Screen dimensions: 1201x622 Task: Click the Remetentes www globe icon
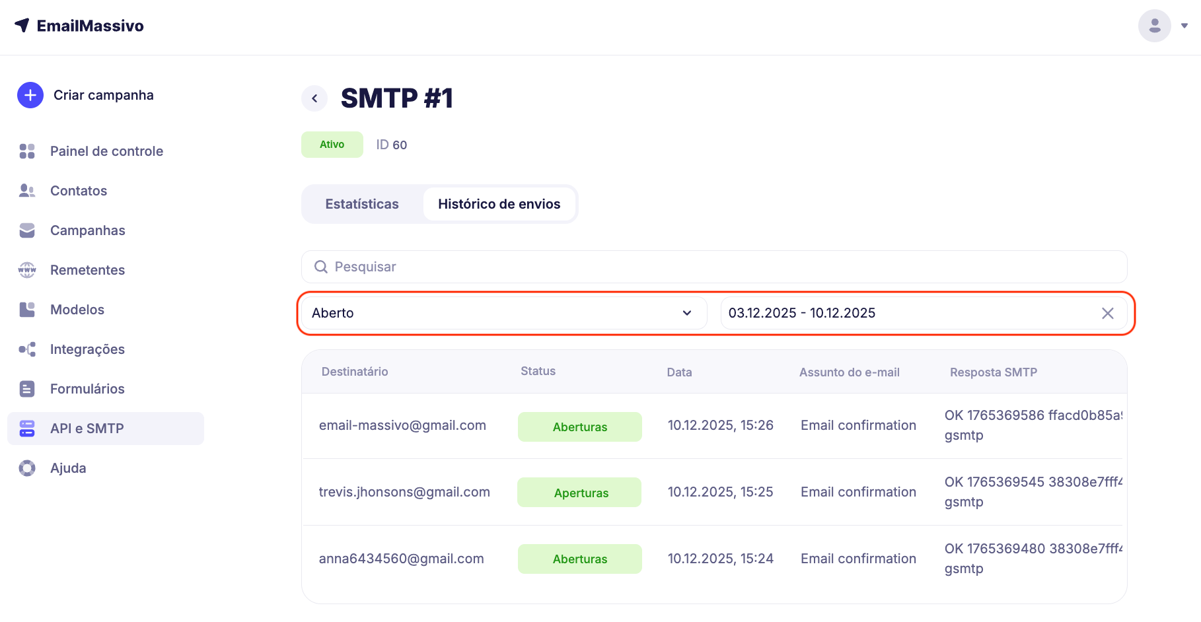(27, 270)
